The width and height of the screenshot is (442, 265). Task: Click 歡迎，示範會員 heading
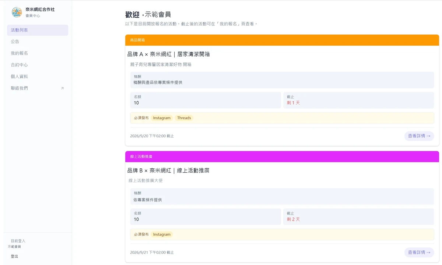(148, 15)
